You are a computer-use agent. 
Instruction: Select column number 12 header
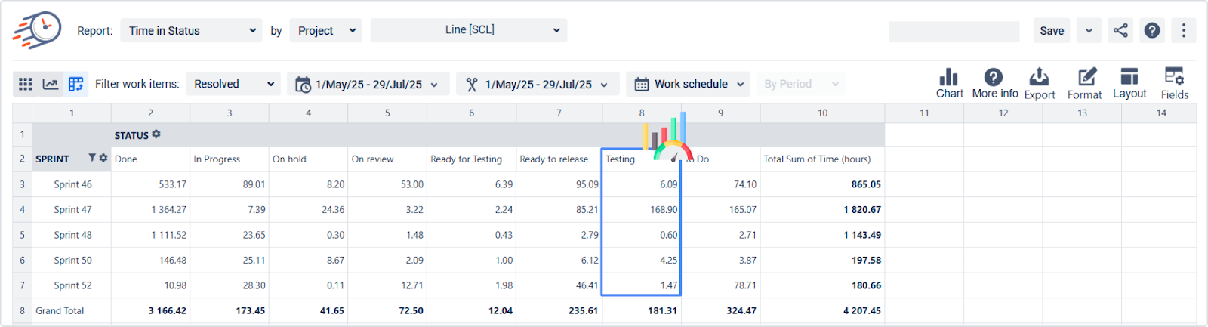coord(1003,113)
